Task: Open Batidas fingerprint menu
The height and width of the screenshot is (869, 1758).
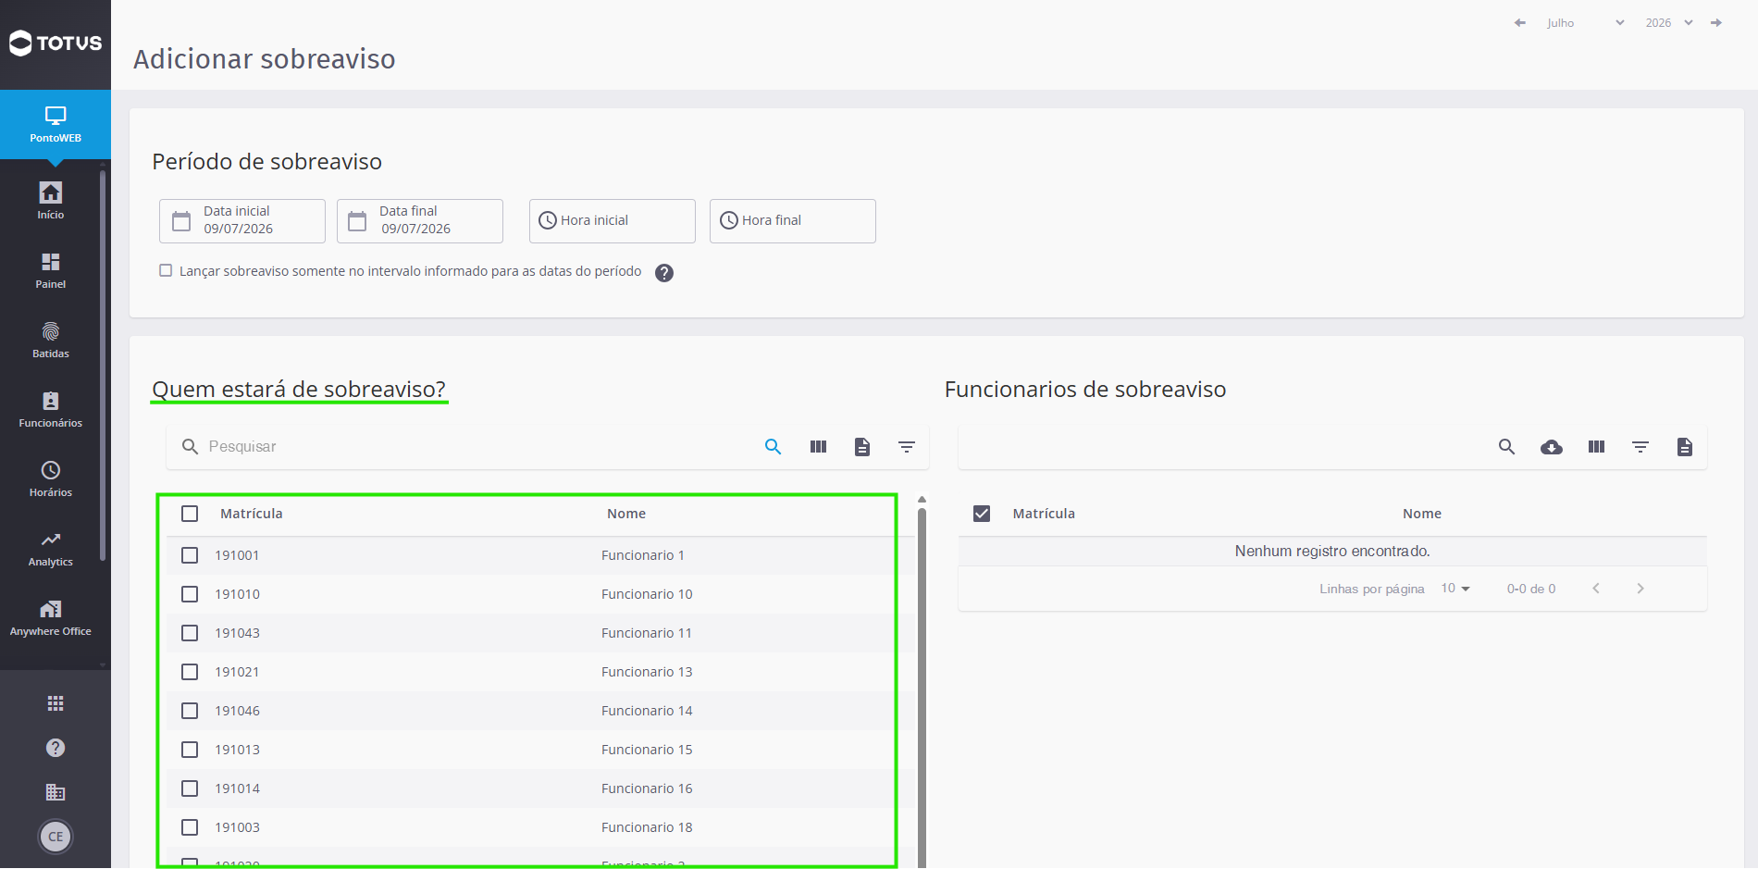Action: [x=51, y=340]
